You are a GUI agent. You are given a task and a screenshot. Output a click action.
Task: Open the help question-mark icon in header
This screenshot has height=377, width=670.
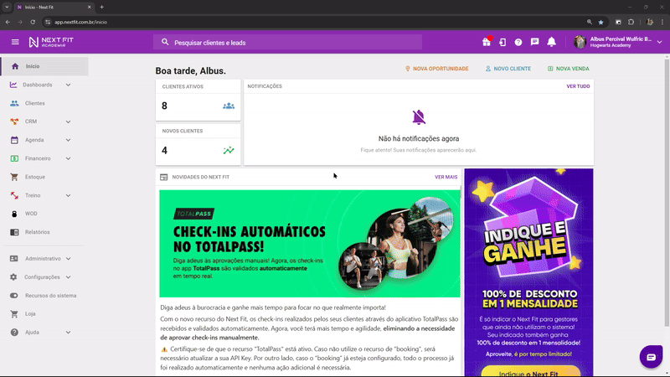[x=518, y=42]
